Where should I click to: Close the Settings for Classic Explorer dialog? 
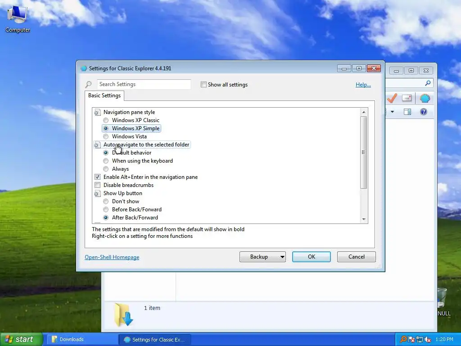click(374, 68)
